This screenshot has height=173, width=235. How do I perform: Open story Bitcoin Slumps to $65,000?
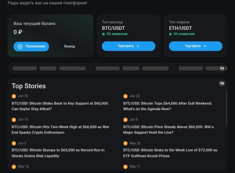58,153
